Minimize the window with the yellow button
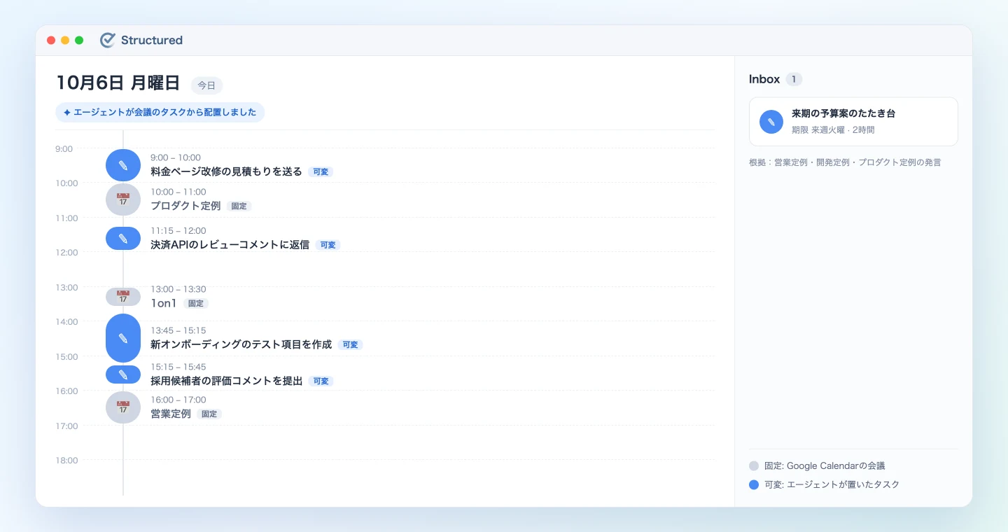Image resolution: width=1008 pixels, height=532 pixels. [x=65, y=41]
